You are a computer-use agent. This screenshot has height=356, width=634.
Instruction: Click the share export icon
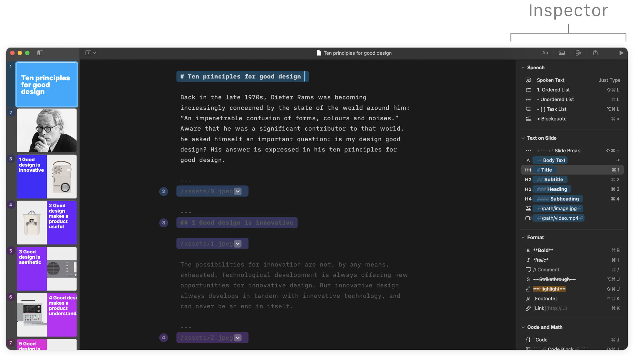[x=595, y=53]
